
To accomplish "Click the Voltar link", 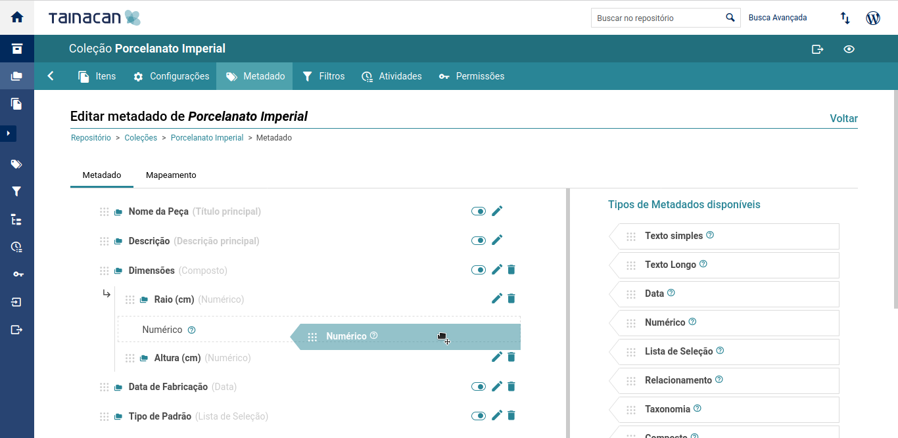I will click(843, 119).
